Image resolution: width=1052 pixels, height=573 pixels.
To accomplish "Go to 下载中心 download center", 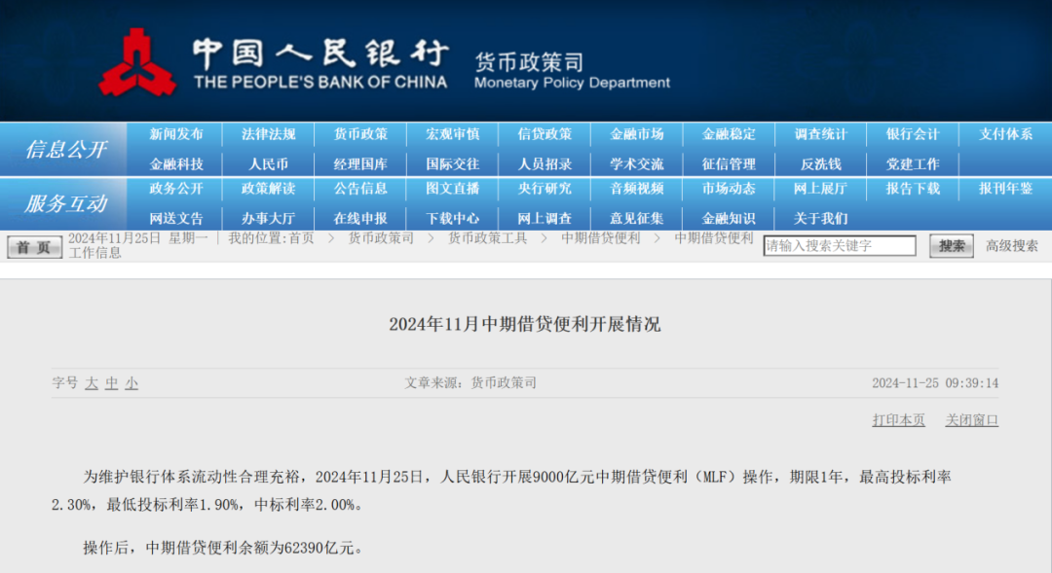I will (x=452, y=218).
